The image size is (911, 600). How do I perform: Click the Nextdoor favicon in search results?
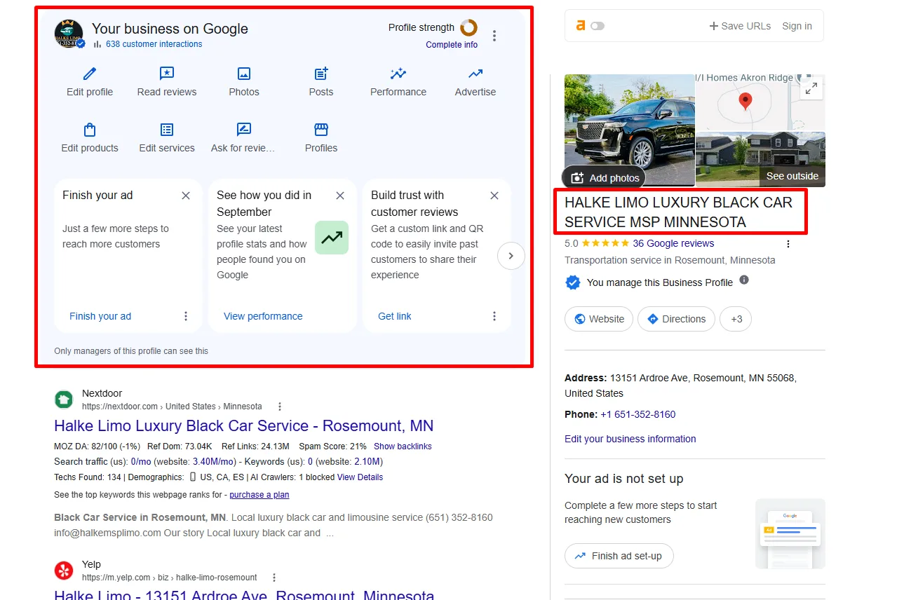coord(64,400)
